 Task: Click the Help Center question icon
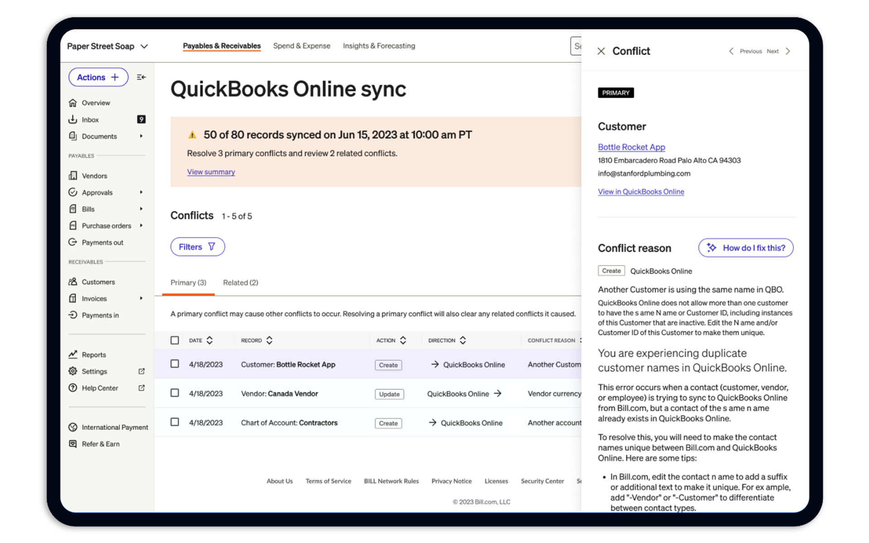click(x=72, y=388)
